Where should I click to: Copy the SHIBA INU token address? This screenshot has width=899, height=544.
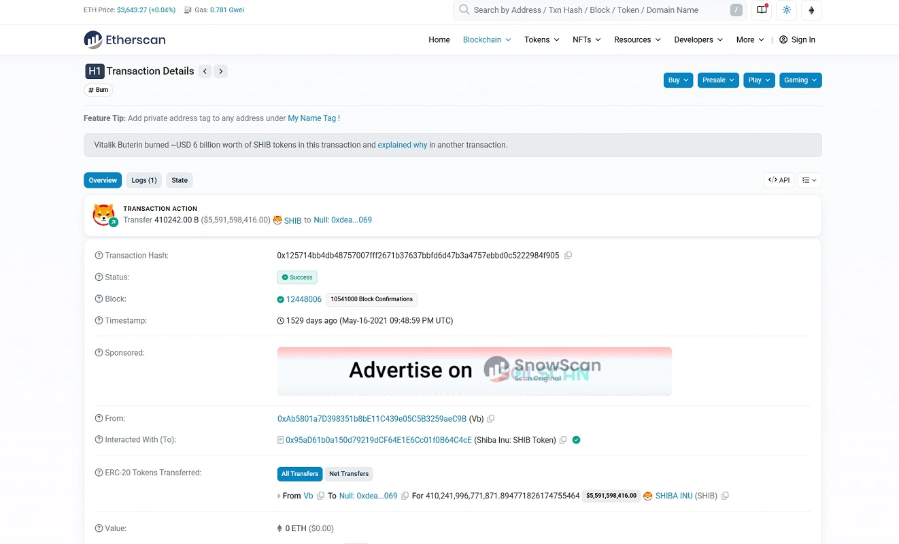point(725,496)
